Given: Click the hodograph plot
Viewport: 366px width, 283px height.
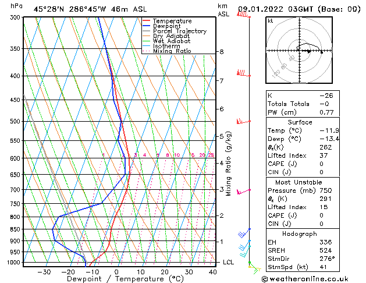Looking at the screenshot, I should [299, 50].
